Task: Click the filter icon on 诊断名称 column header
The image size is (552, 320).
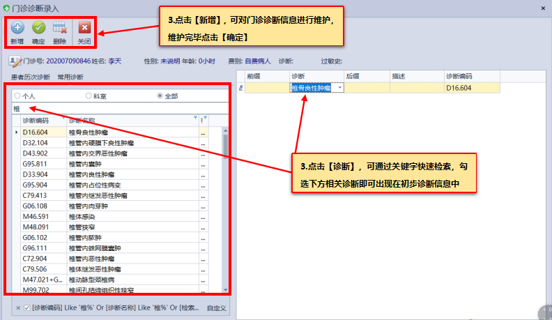Action: point(195,119)
